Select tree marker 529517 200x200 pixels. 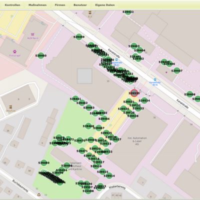(99, 162)
